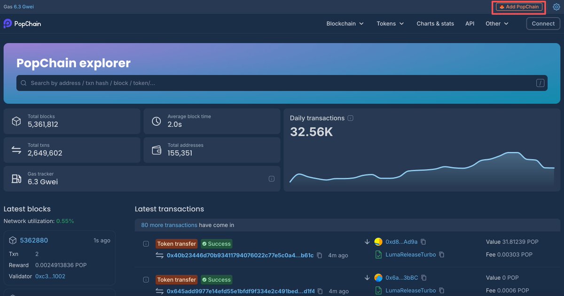Image resolution: width=564 pixels, height=296 pixels.
Task: Click the Reward 0.0024913836 POP value
Action: pyautogui.click(x=61, y=265)
